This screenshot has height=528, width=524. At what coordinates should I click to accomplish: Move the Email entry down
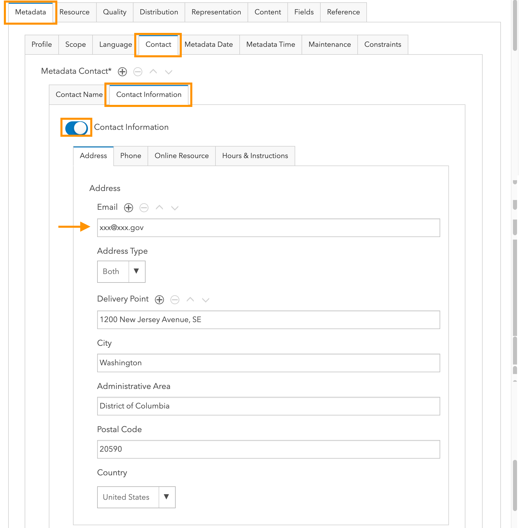tap(175, 207)
